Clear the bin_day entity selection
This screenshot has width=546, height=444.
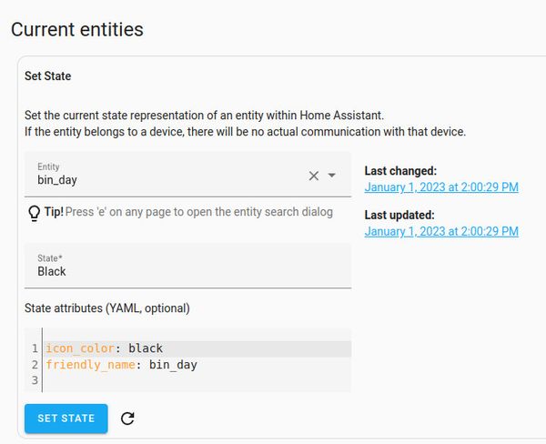pos(314,176)
